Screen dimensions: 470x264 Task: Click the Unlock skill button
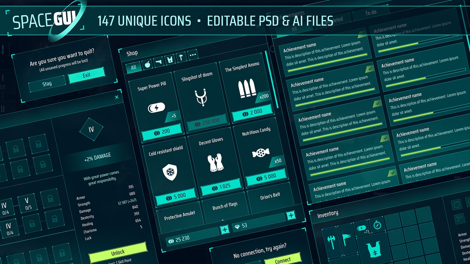[117, 252]
